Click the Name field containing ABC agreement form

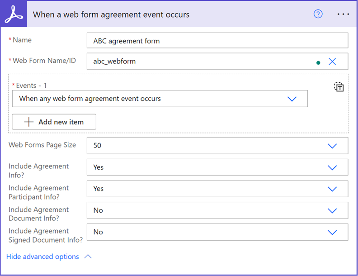[x=217, y=41]
